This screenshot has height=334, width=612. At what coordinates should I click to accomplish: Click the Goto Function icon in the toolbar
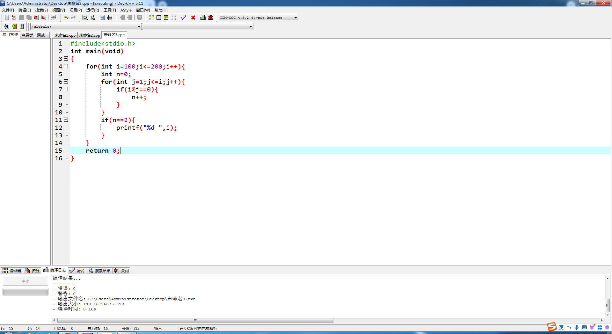click(102, 18)
